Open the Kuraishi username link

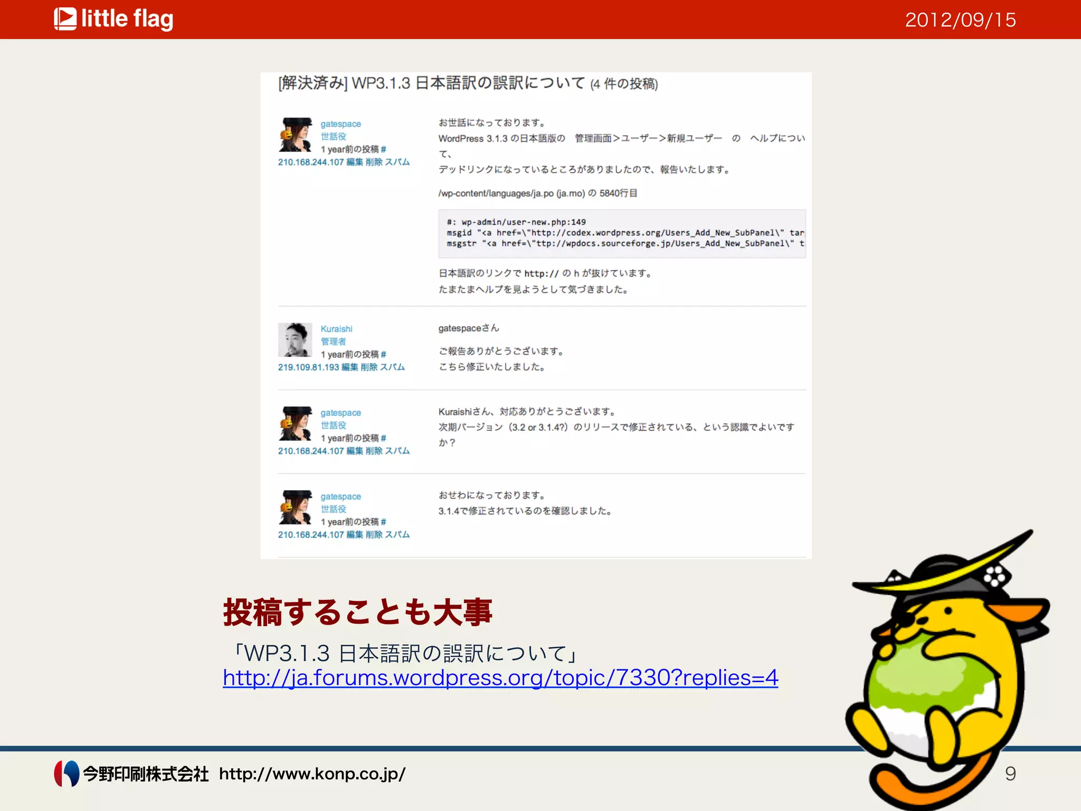coord(336,329)
